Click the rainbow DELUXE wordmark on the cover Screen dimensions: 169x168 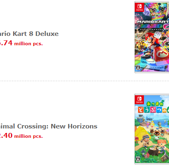(151, 26)
